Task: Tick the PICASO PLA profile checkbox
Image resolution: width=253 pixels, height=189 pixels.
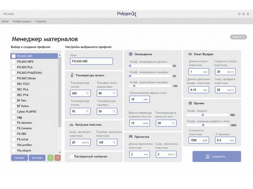Action: pos(14,67)
